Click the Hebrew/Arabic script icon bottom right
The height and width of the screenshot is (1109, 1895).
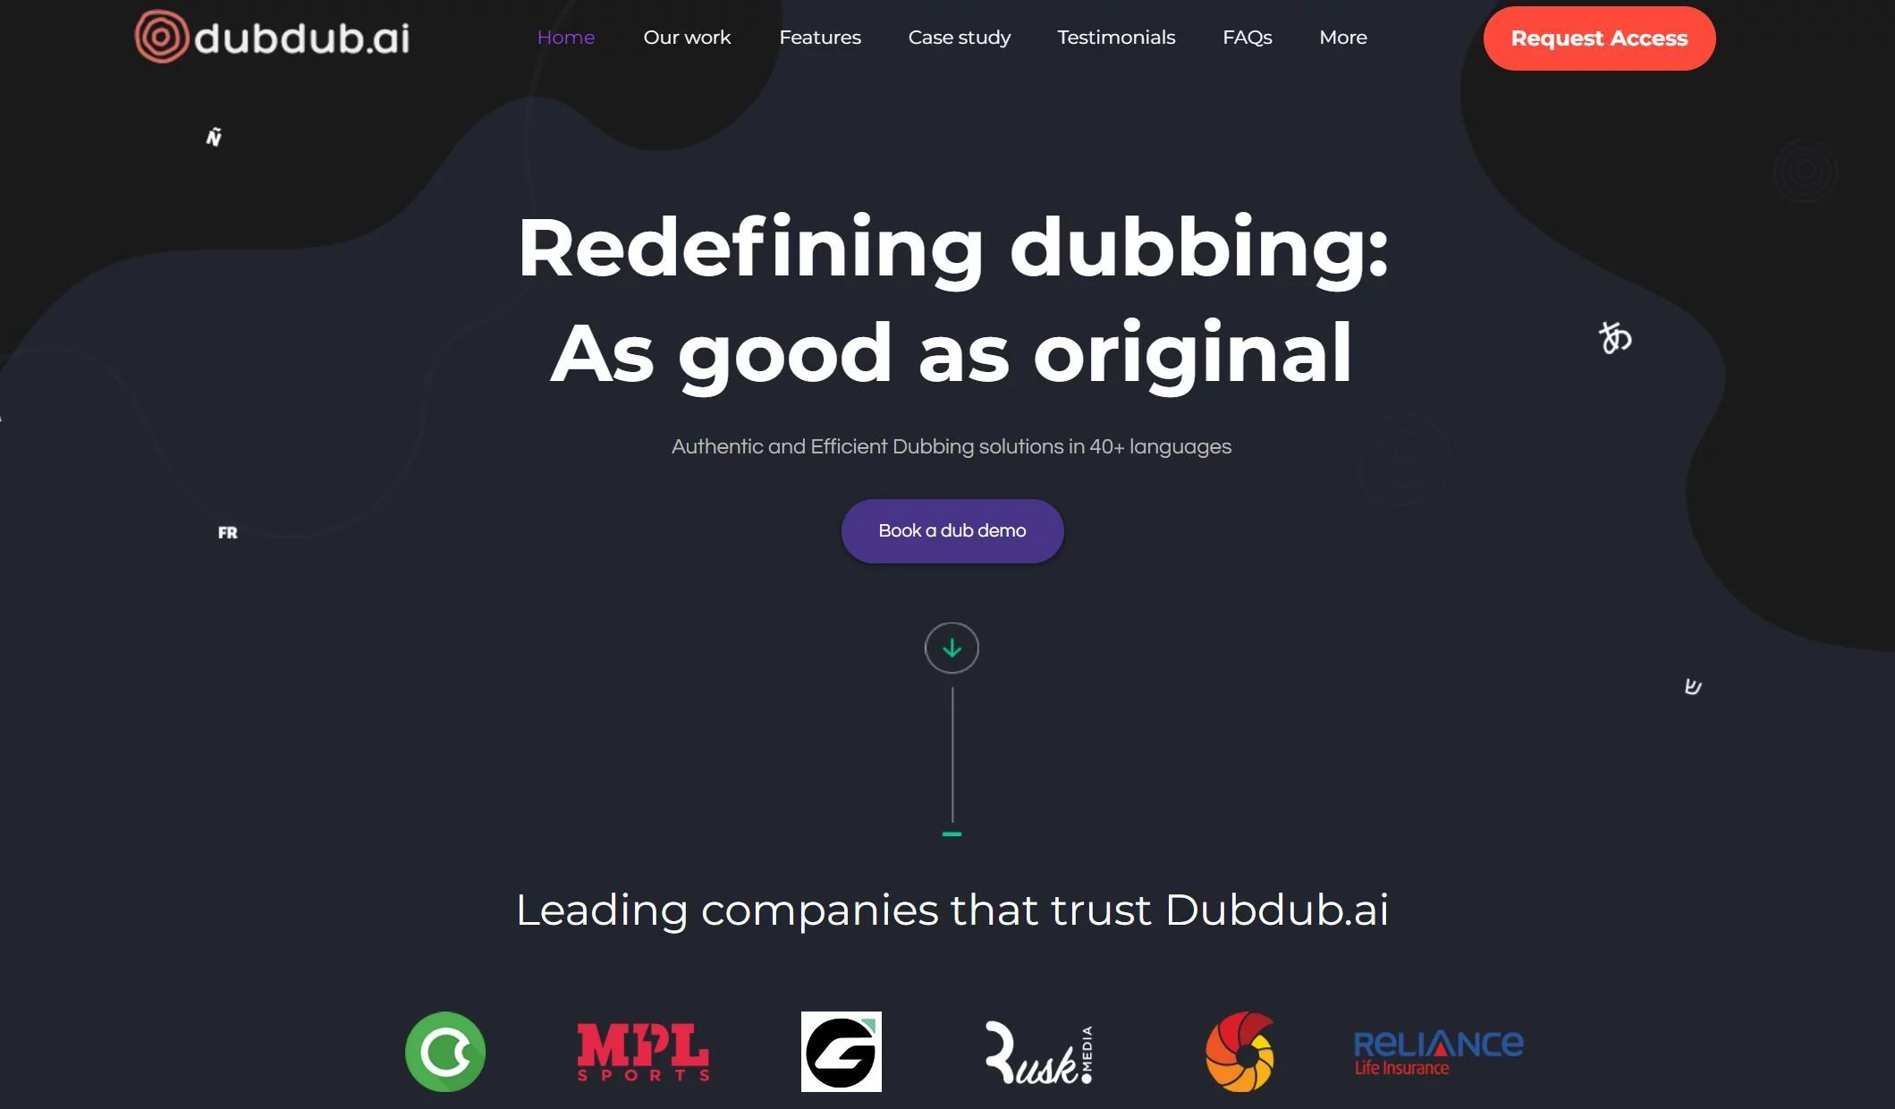[1693, 687]
